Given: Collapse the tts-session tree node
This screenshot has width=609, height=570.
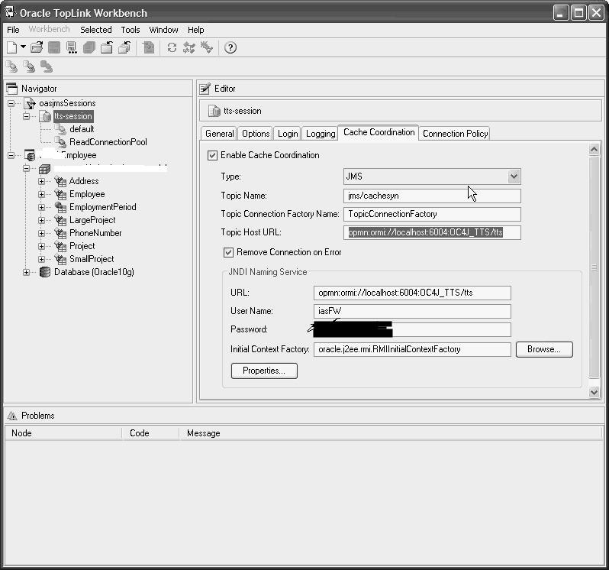Looking at the screenshot, I should (26, 116).
